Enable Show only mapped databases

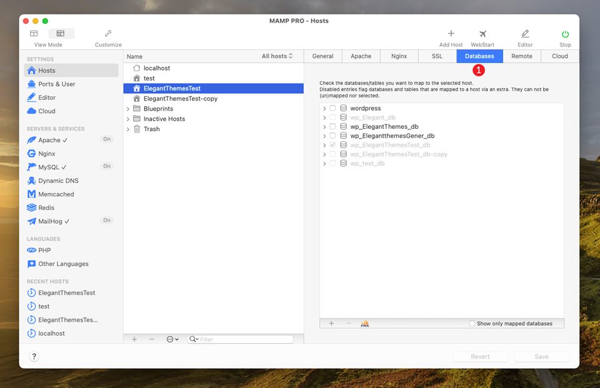point(472,323)
